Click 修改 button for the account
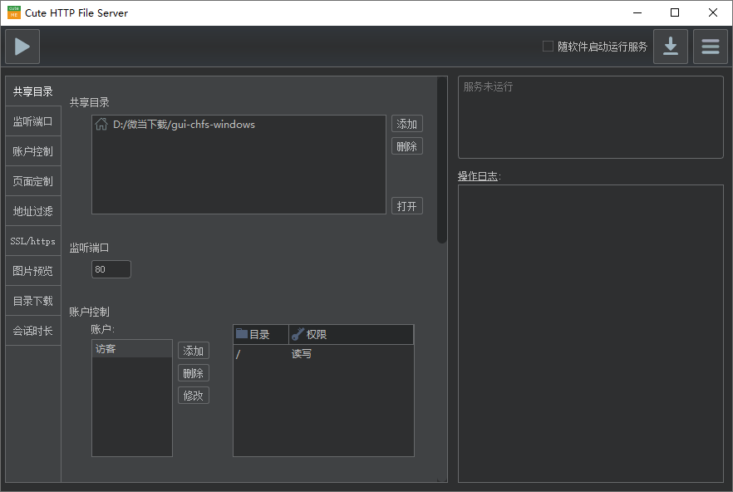 [193, 396]
